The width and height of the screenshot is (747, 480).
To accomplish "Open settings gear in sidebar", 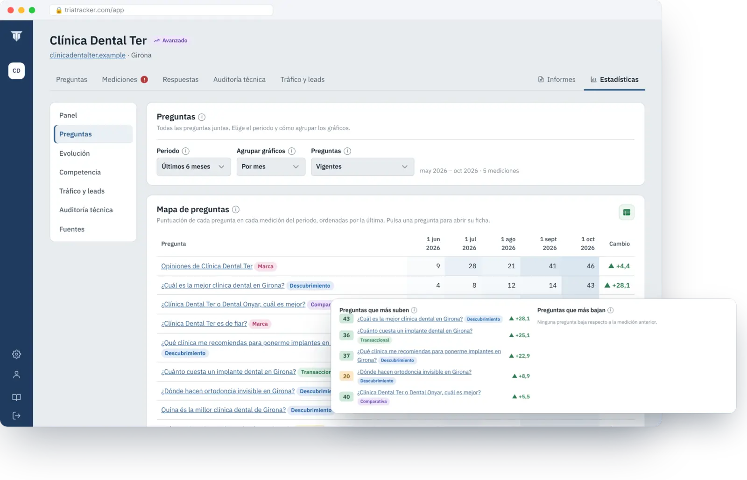I will pyautogui.click(x=16, y=354).
